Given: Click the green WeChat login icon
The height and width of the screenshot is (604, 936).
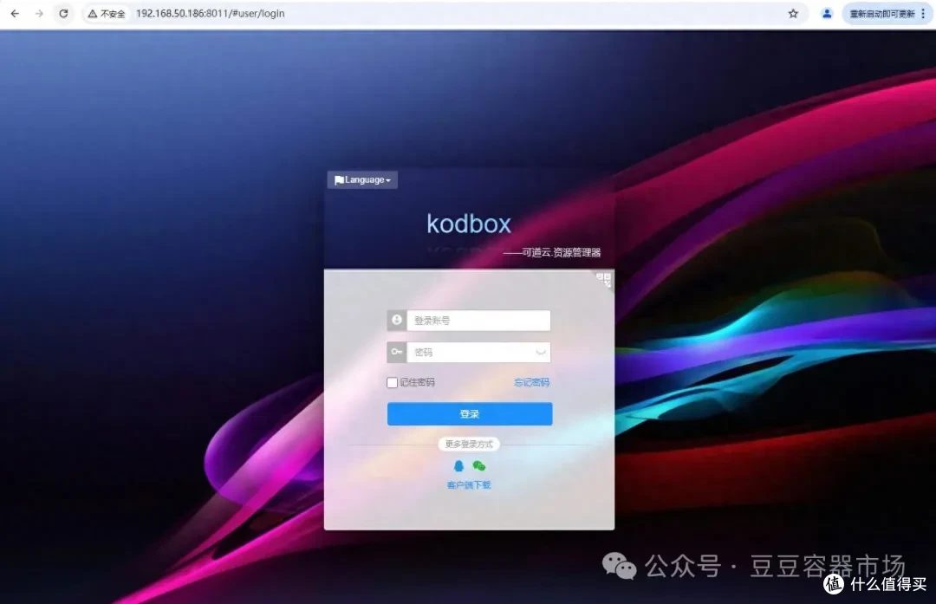Looking at the screenshot, I should [478, 466].
